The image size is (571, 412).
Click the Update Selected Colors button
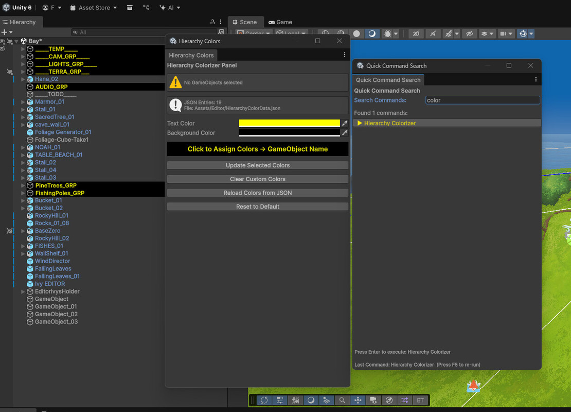tap(258, 165)
